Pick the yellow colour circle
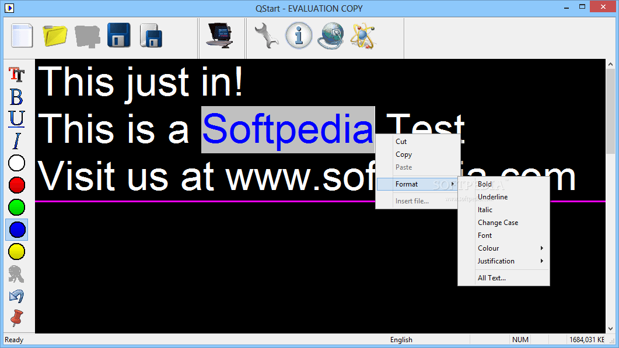 [x=16, y=252]
